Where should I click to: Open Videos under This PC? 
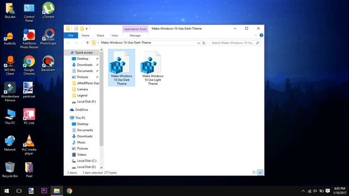point(82,155)
